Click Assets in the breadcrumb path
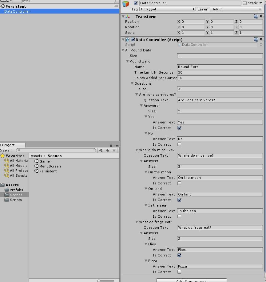This screenshot has width=266, height=282. click(36, 156)
